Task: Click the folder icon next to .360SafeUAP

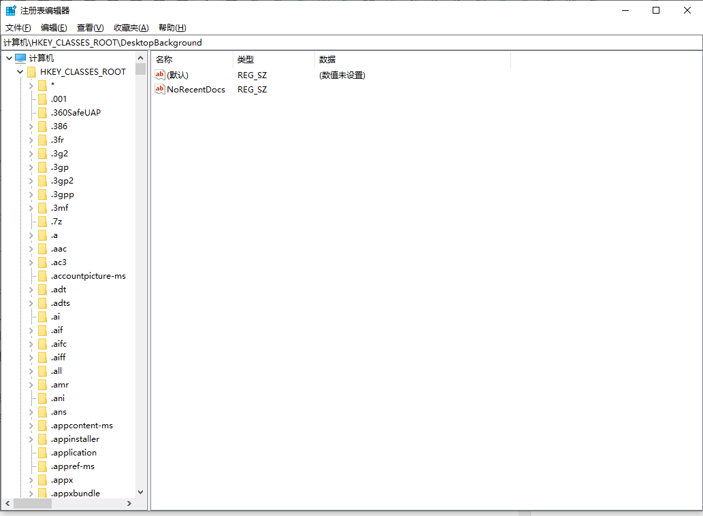Action: coord(42,112)
